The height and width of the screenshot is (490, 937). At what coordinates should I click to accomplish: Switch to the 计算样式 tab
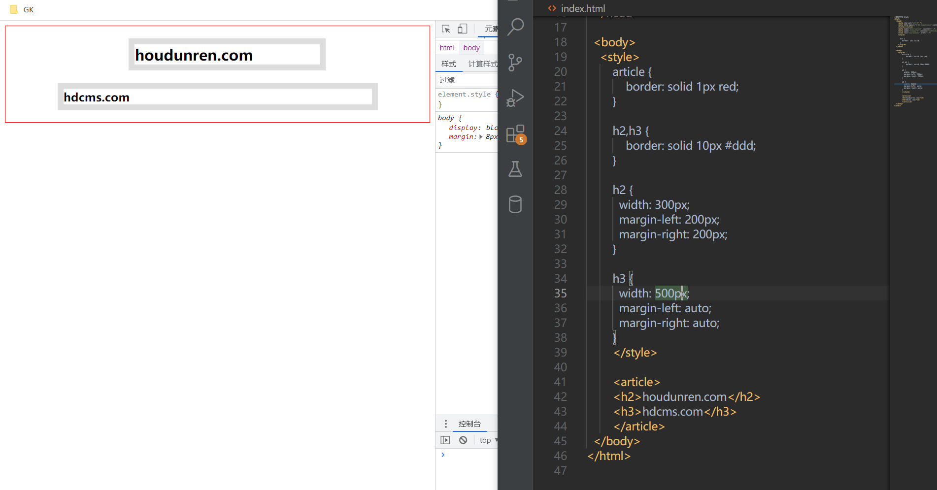pos(482,64)
